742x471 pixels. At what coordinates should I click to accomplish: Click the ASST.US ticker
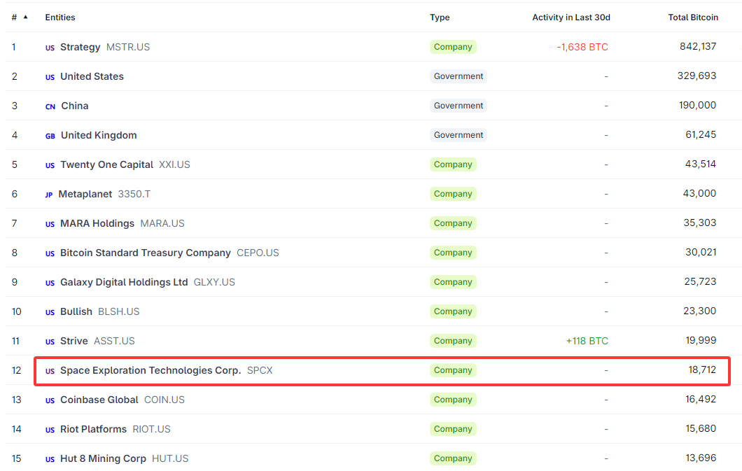(114, 341)
